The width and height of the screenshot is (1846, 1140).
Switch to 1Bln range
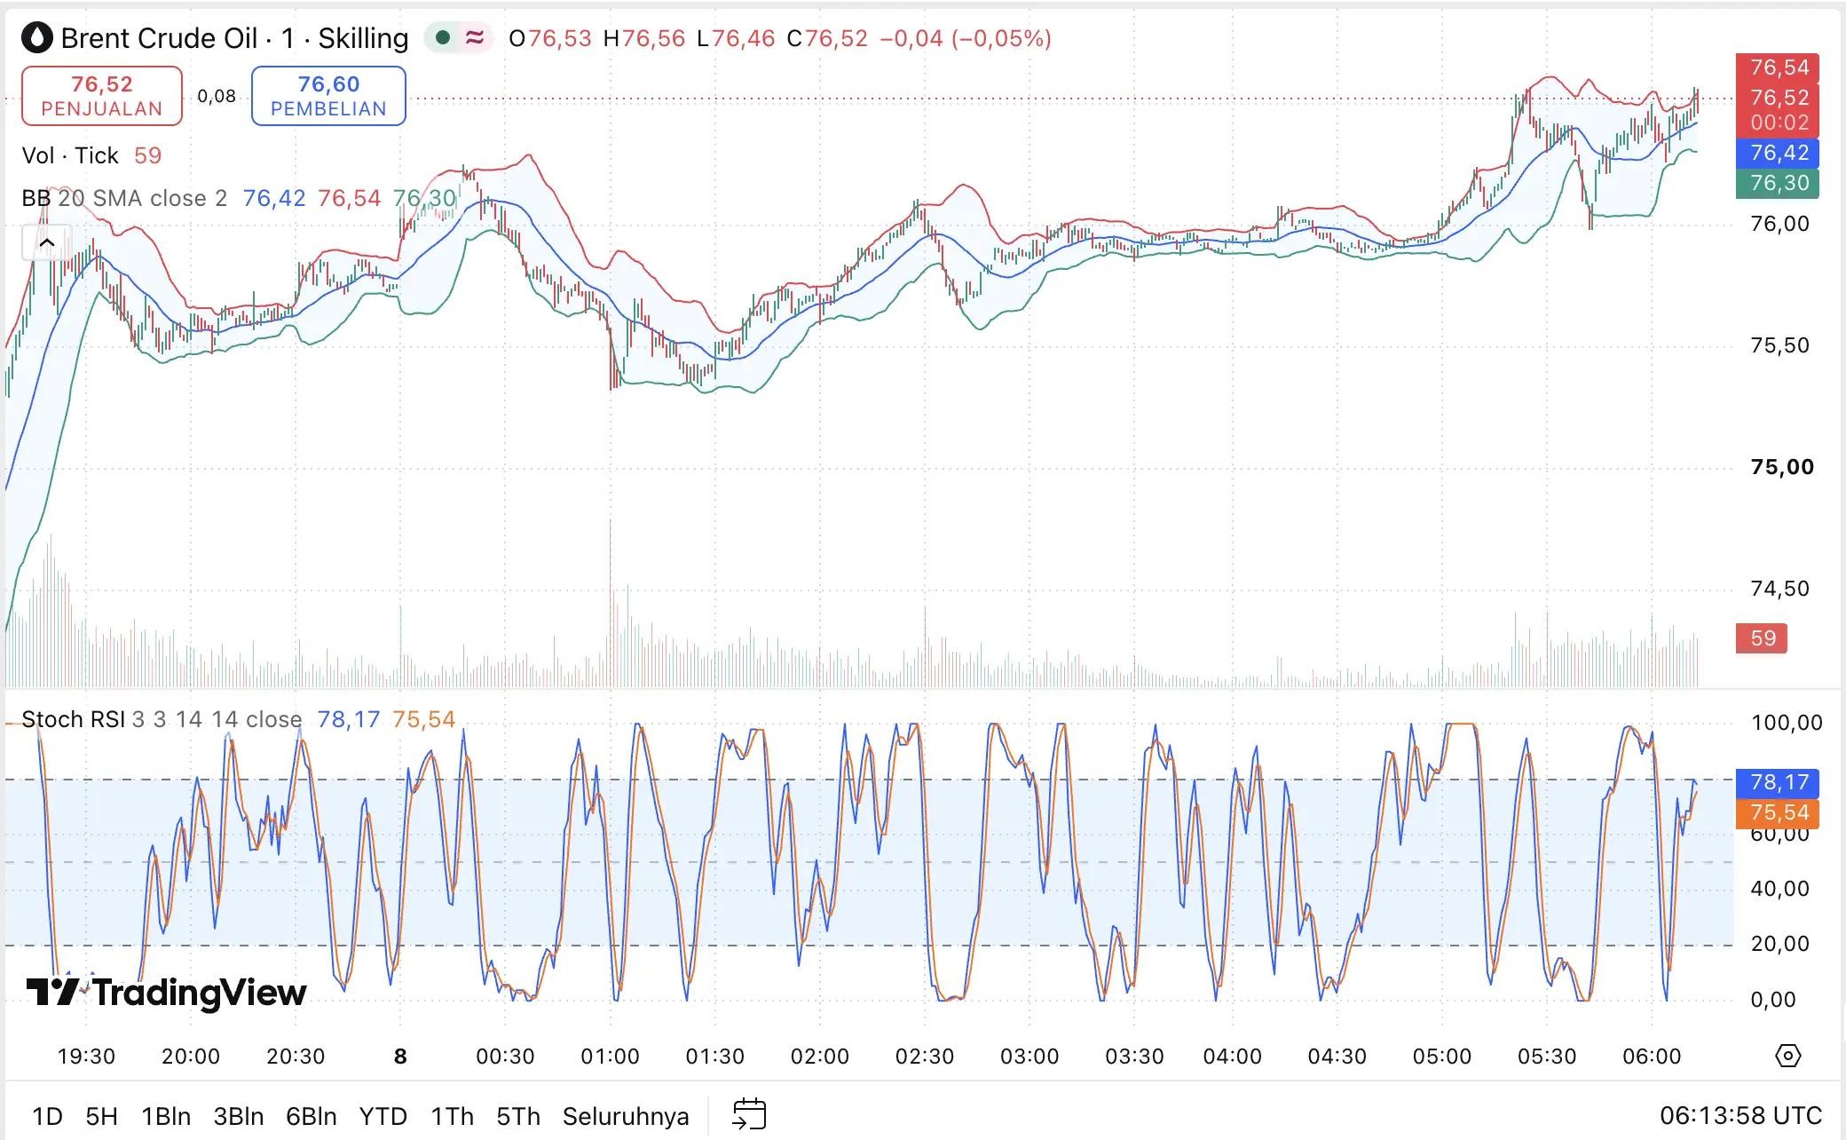click(166, 1116)
